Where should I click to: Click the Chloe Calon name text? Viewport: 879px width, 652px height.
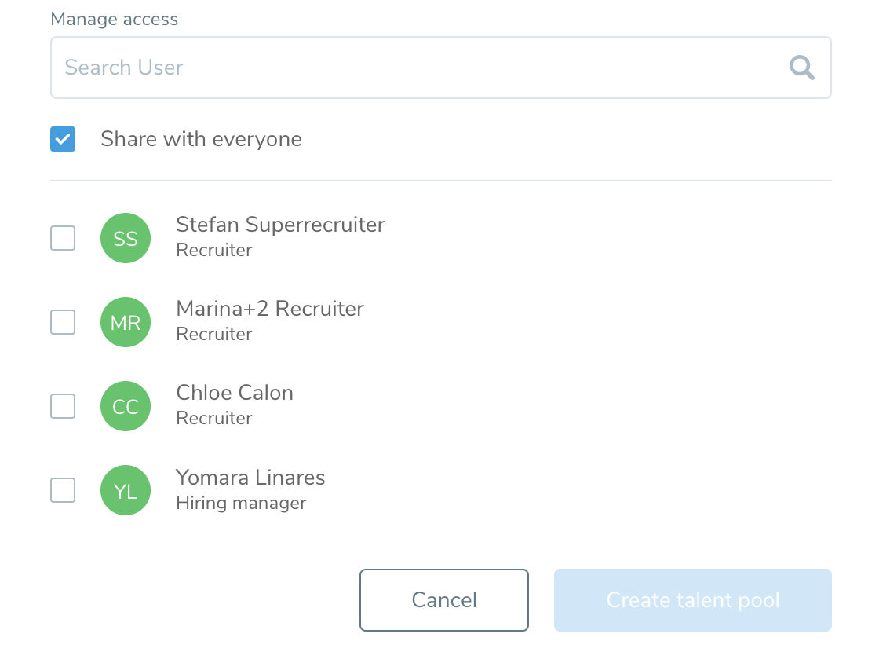[235, 393]
